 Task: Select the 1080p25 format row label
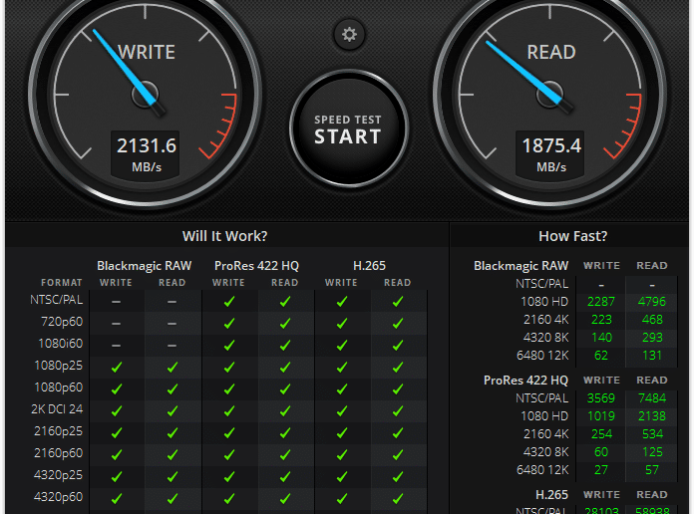coord(59,366)
